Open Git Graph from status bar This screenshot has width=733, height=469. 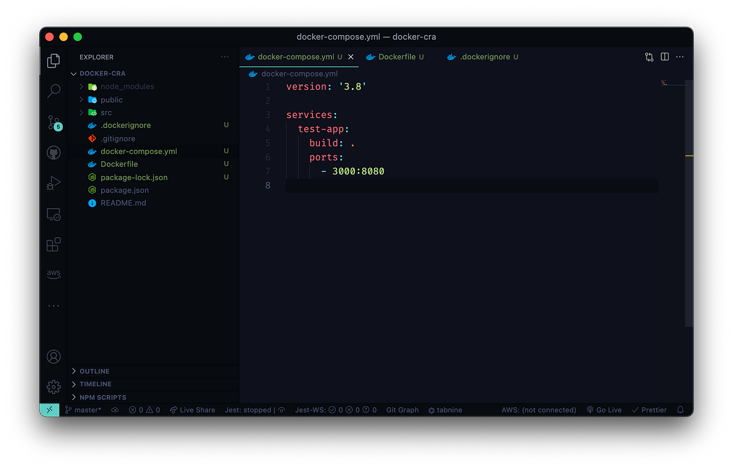pyautogui.click(x=403, y=410)
